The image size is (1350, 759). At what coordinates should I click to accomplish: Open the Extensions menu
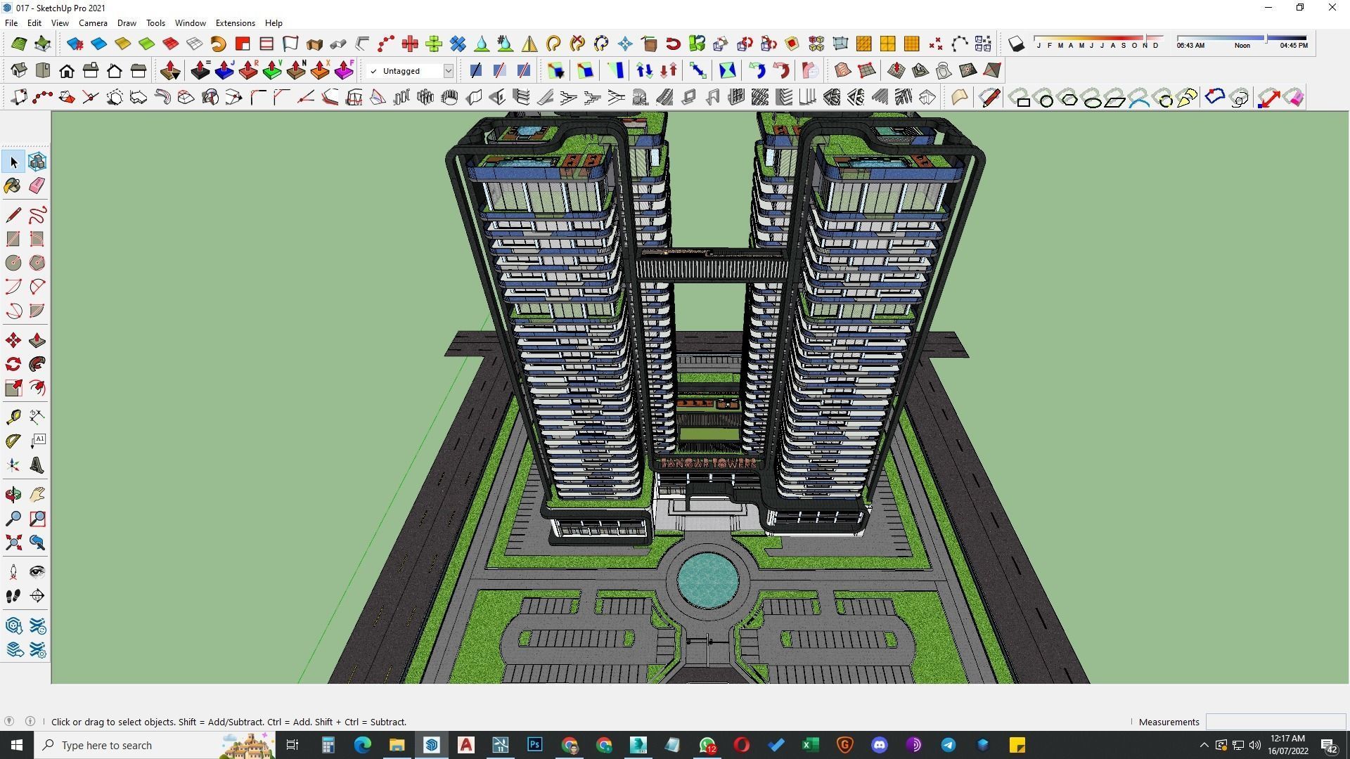tap(235, 23)
